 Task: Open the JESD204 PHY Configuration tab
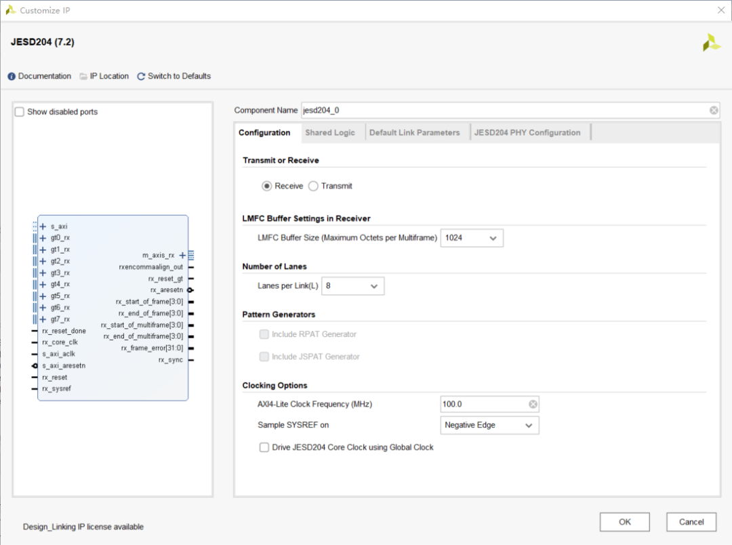527,133
